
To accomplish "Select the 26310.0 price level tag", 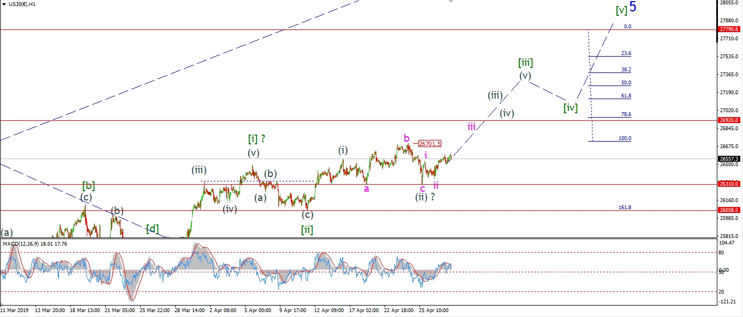I will 729,184.
